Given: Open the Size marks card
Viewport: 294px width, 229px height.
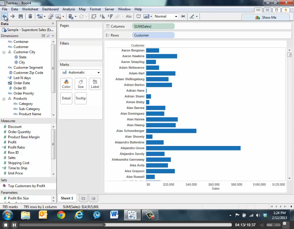Looking at the screenshot, I should pyautogui.click(x=81, y=84).
